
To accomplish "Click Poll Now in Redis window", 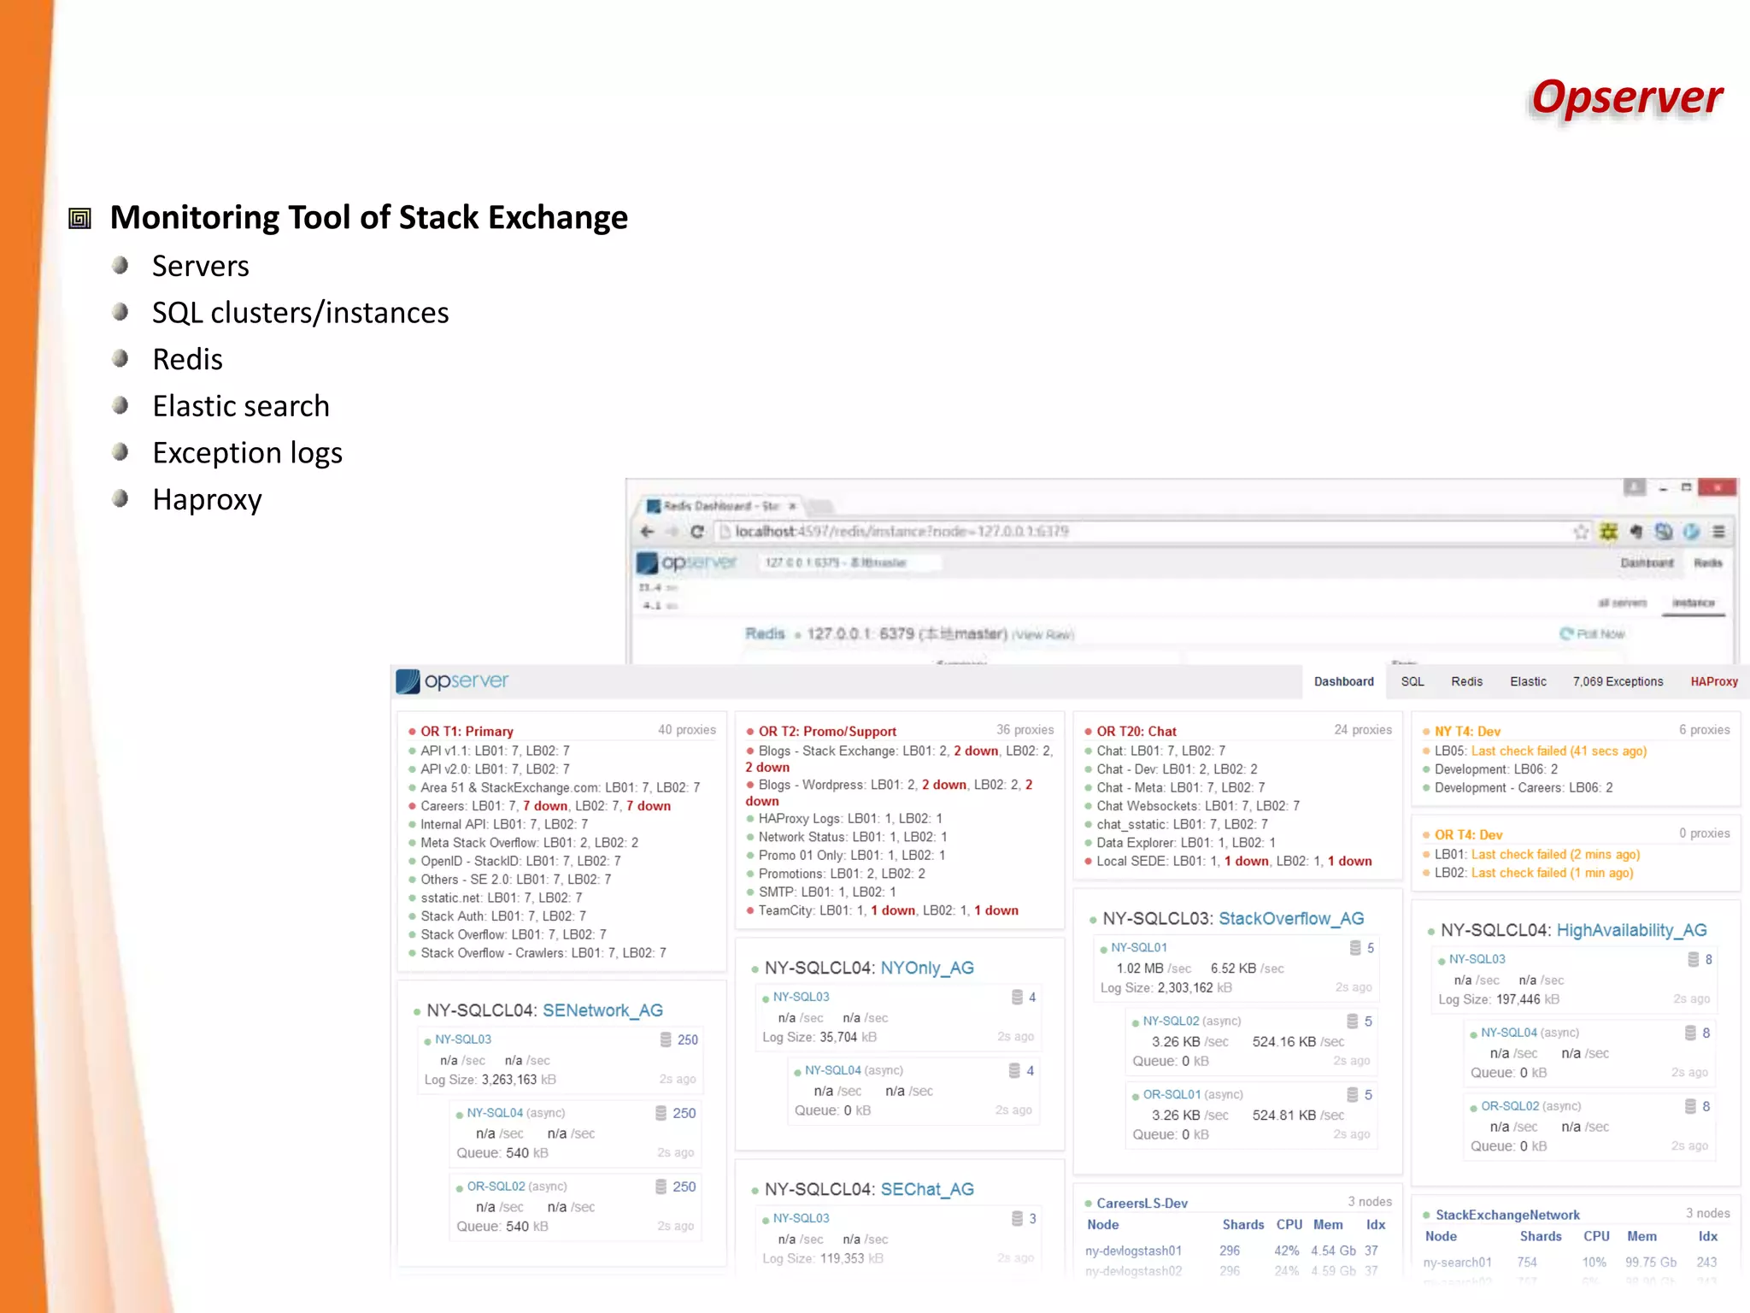I will click(x=1592, y=634).
